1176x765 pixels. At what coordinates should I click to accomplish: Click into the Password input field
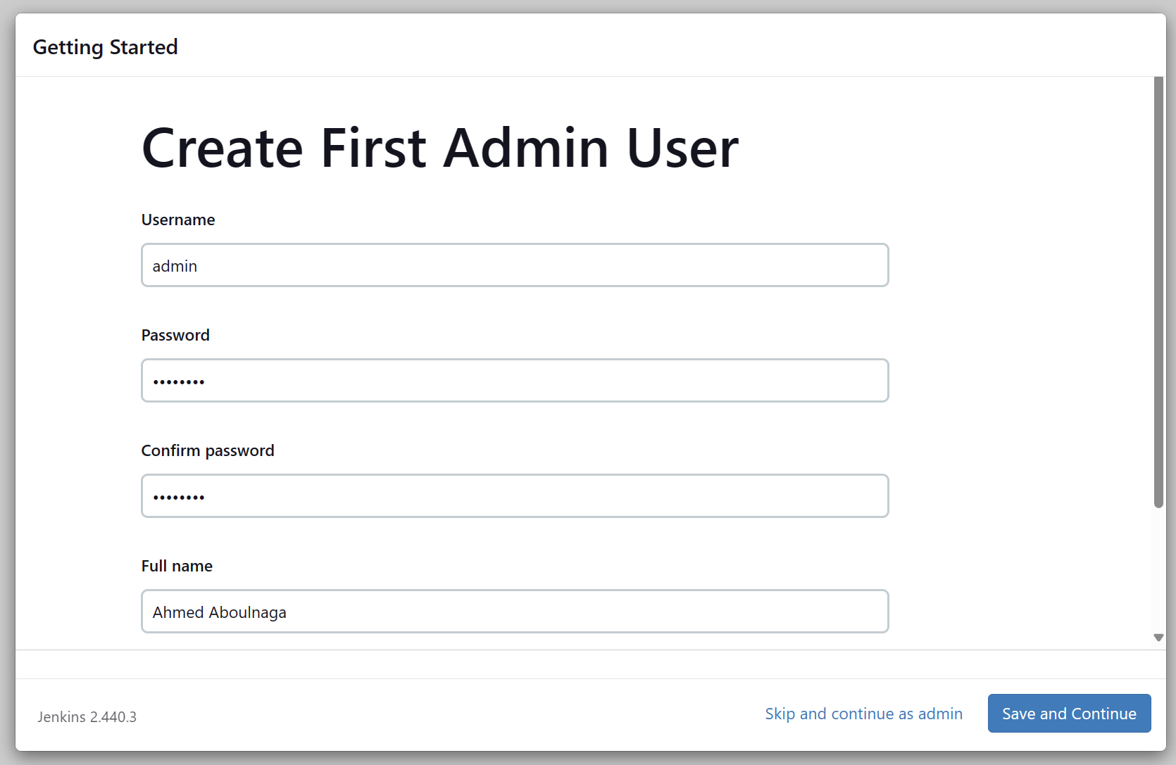click(514, 381)
